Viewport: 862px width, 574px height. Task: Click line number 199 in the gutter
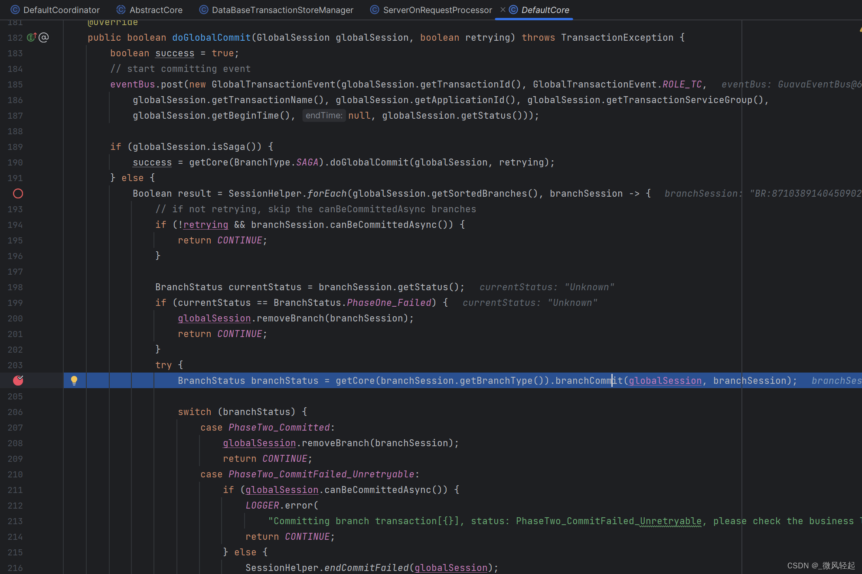coord(15,302)
